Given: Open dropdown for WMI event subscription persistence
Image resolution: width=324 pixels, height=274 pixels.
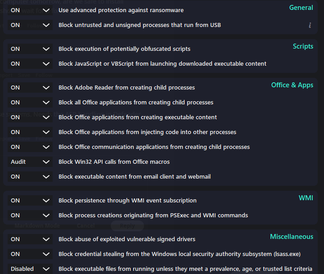Looking at the screenshot, I should [30, 201].
